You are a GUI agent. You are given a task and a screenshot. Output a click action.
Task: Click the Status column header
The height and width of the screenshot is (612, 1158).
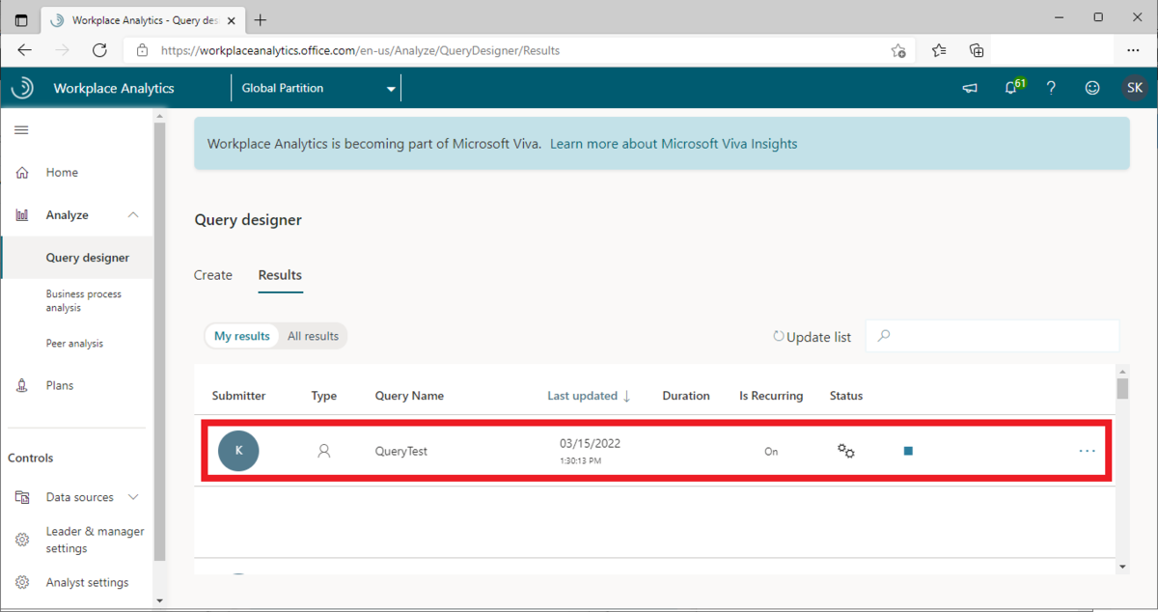pyautogui.click(x=846, y=396)
